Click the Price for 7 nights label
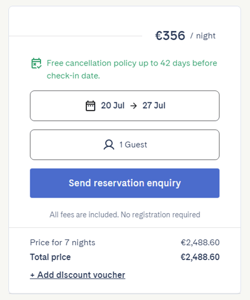This screenshot has width=250, height=300. [62, 242]
